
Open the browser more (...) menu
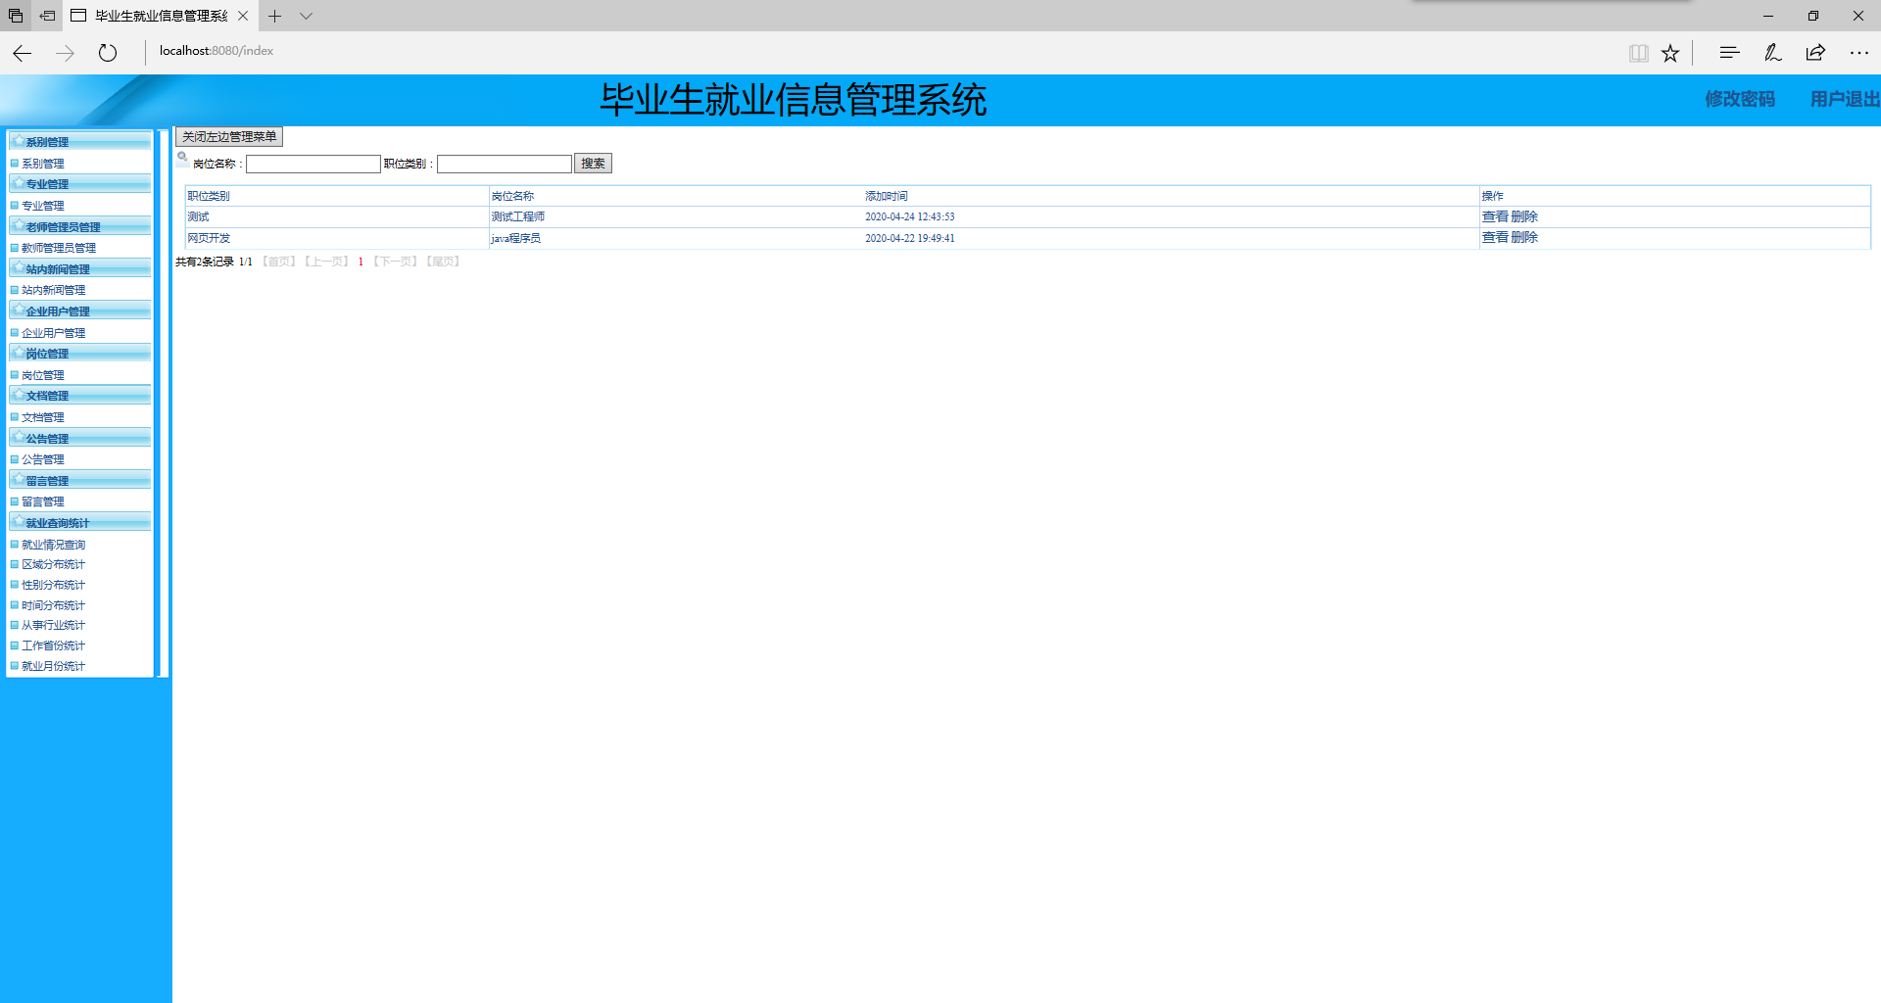(1858, 53)
